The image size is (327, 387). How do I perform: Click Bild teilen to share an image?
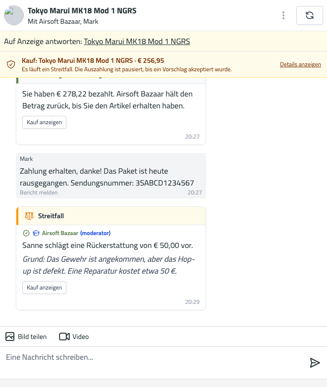[26, 337]
